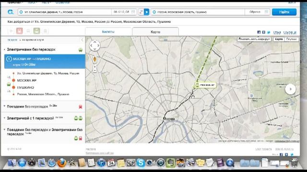
Task: Expand the Поездами без пересадок section
Action: (x=4, y=106)
